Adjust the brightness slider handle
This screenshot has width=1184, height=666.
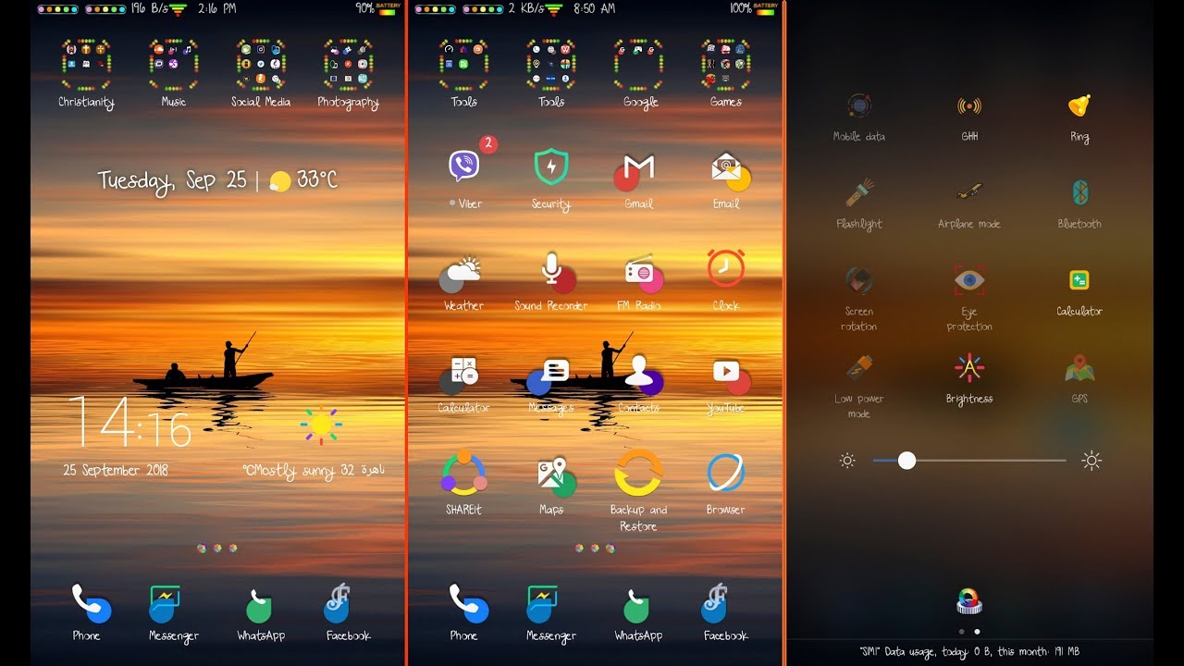tap(906, 460)
